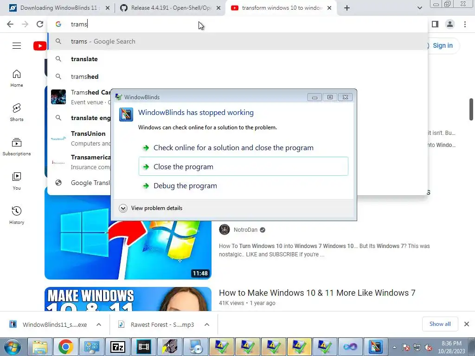Expand options for Rawest Forest mp3 download
The width and height of the screenshot is (475, 356).
tap(207, 324)
